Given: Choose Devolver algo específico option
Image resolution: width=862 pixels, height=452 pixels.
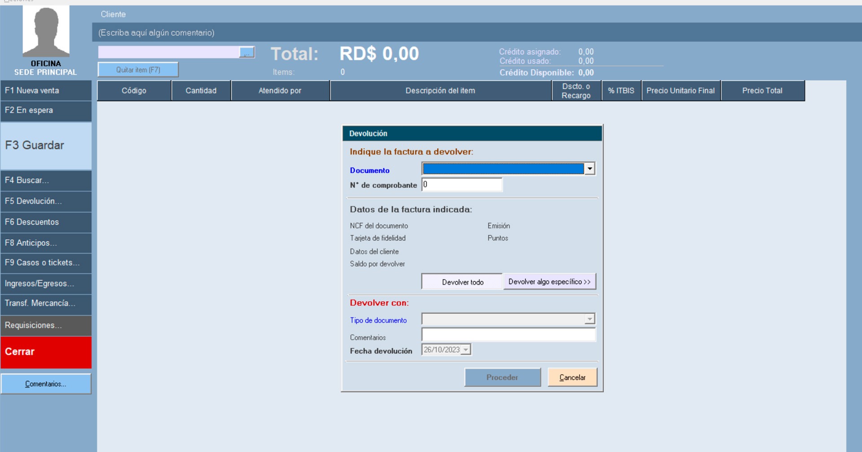Looking at the screenshot, I should (550, 282).
